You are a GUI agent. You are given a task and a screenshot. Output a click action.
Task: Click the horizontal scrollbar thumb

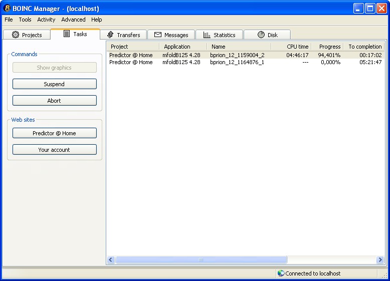point(201,259)
